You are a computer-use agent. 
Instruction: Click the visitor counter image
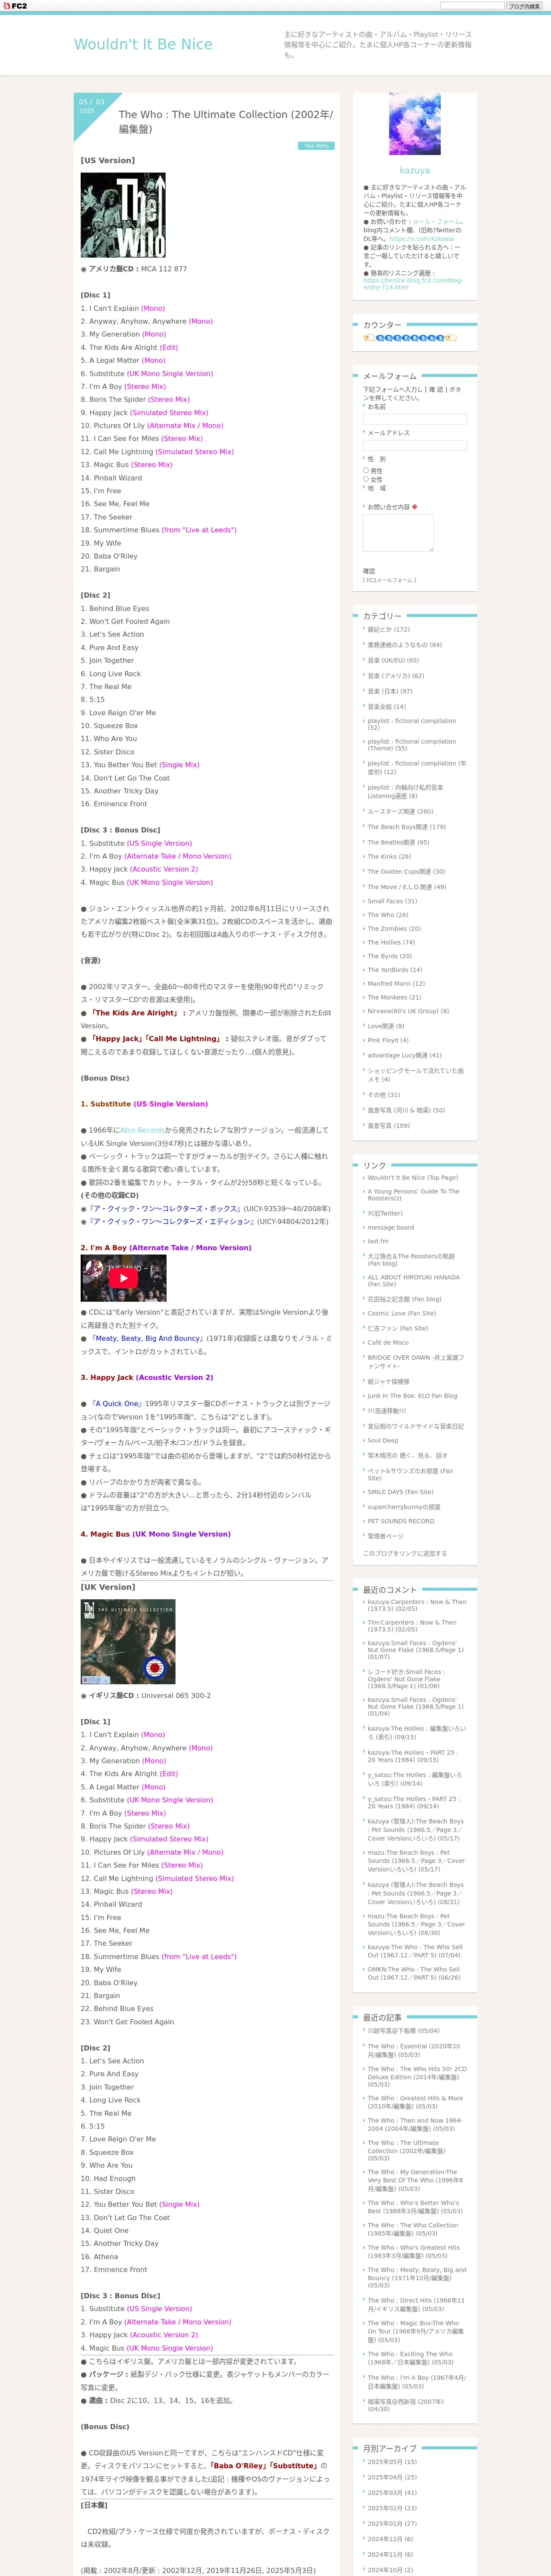coord(409,338)
